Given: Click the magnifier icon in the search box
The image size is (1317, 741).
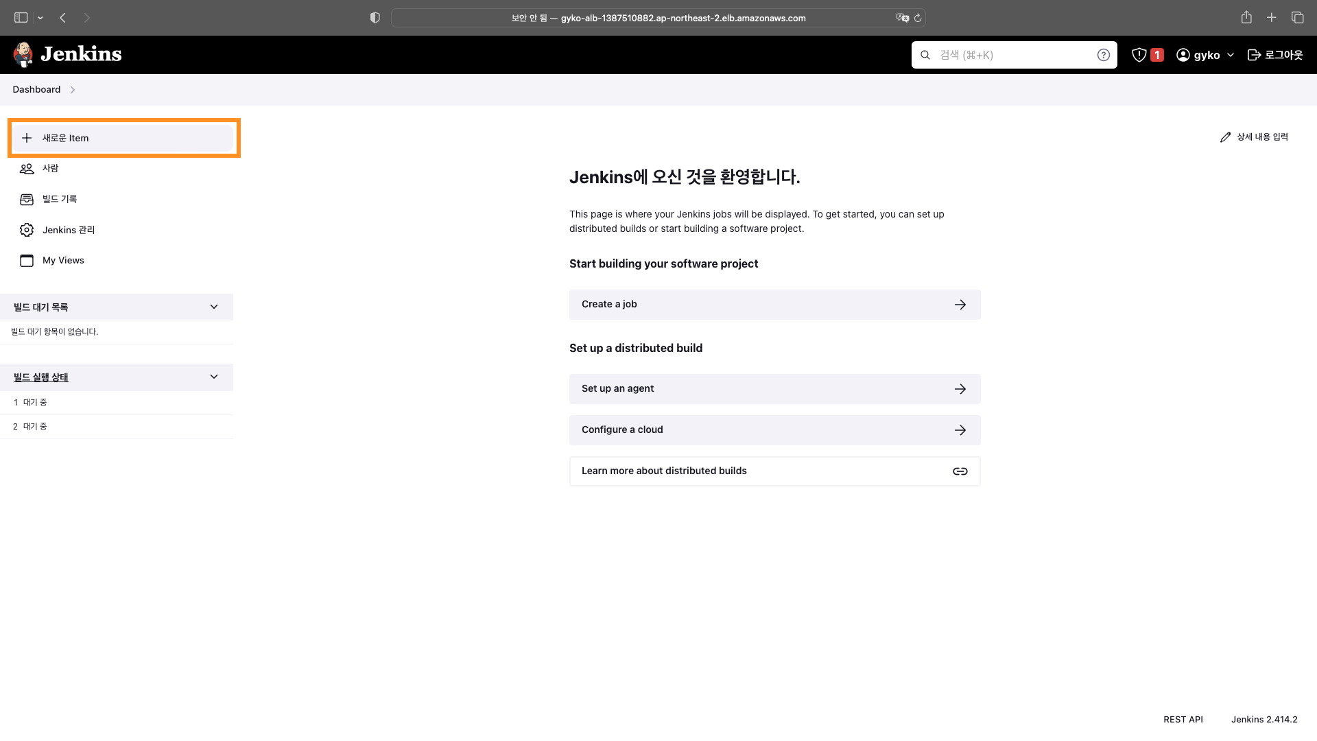Looking at the screenshot, I should point(925,55).
